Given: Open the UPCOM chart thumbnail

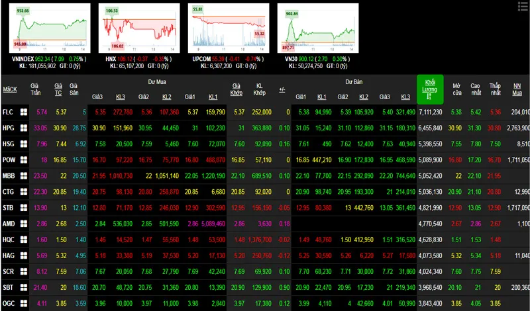Looking at the screenshot, I should coord(229,28).
